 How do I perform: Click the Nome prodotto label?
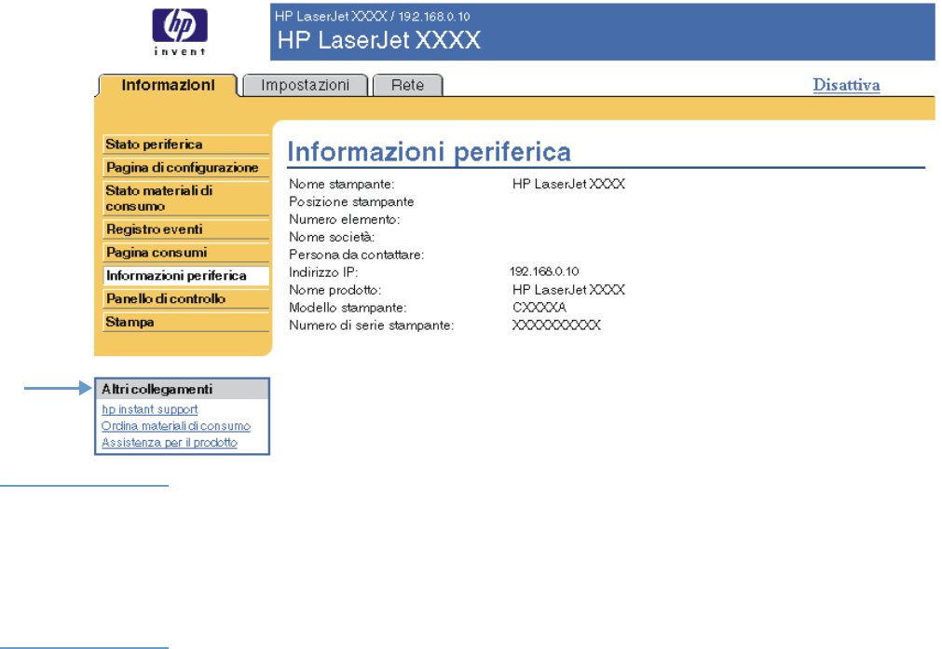click(334, 290)
